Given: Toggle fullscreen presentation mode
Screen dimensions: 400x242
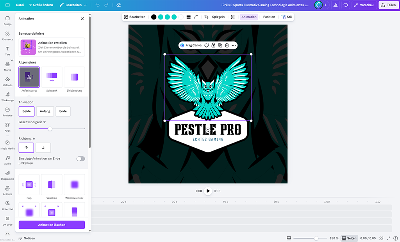Looking at the screenshot, I should 388,238.
